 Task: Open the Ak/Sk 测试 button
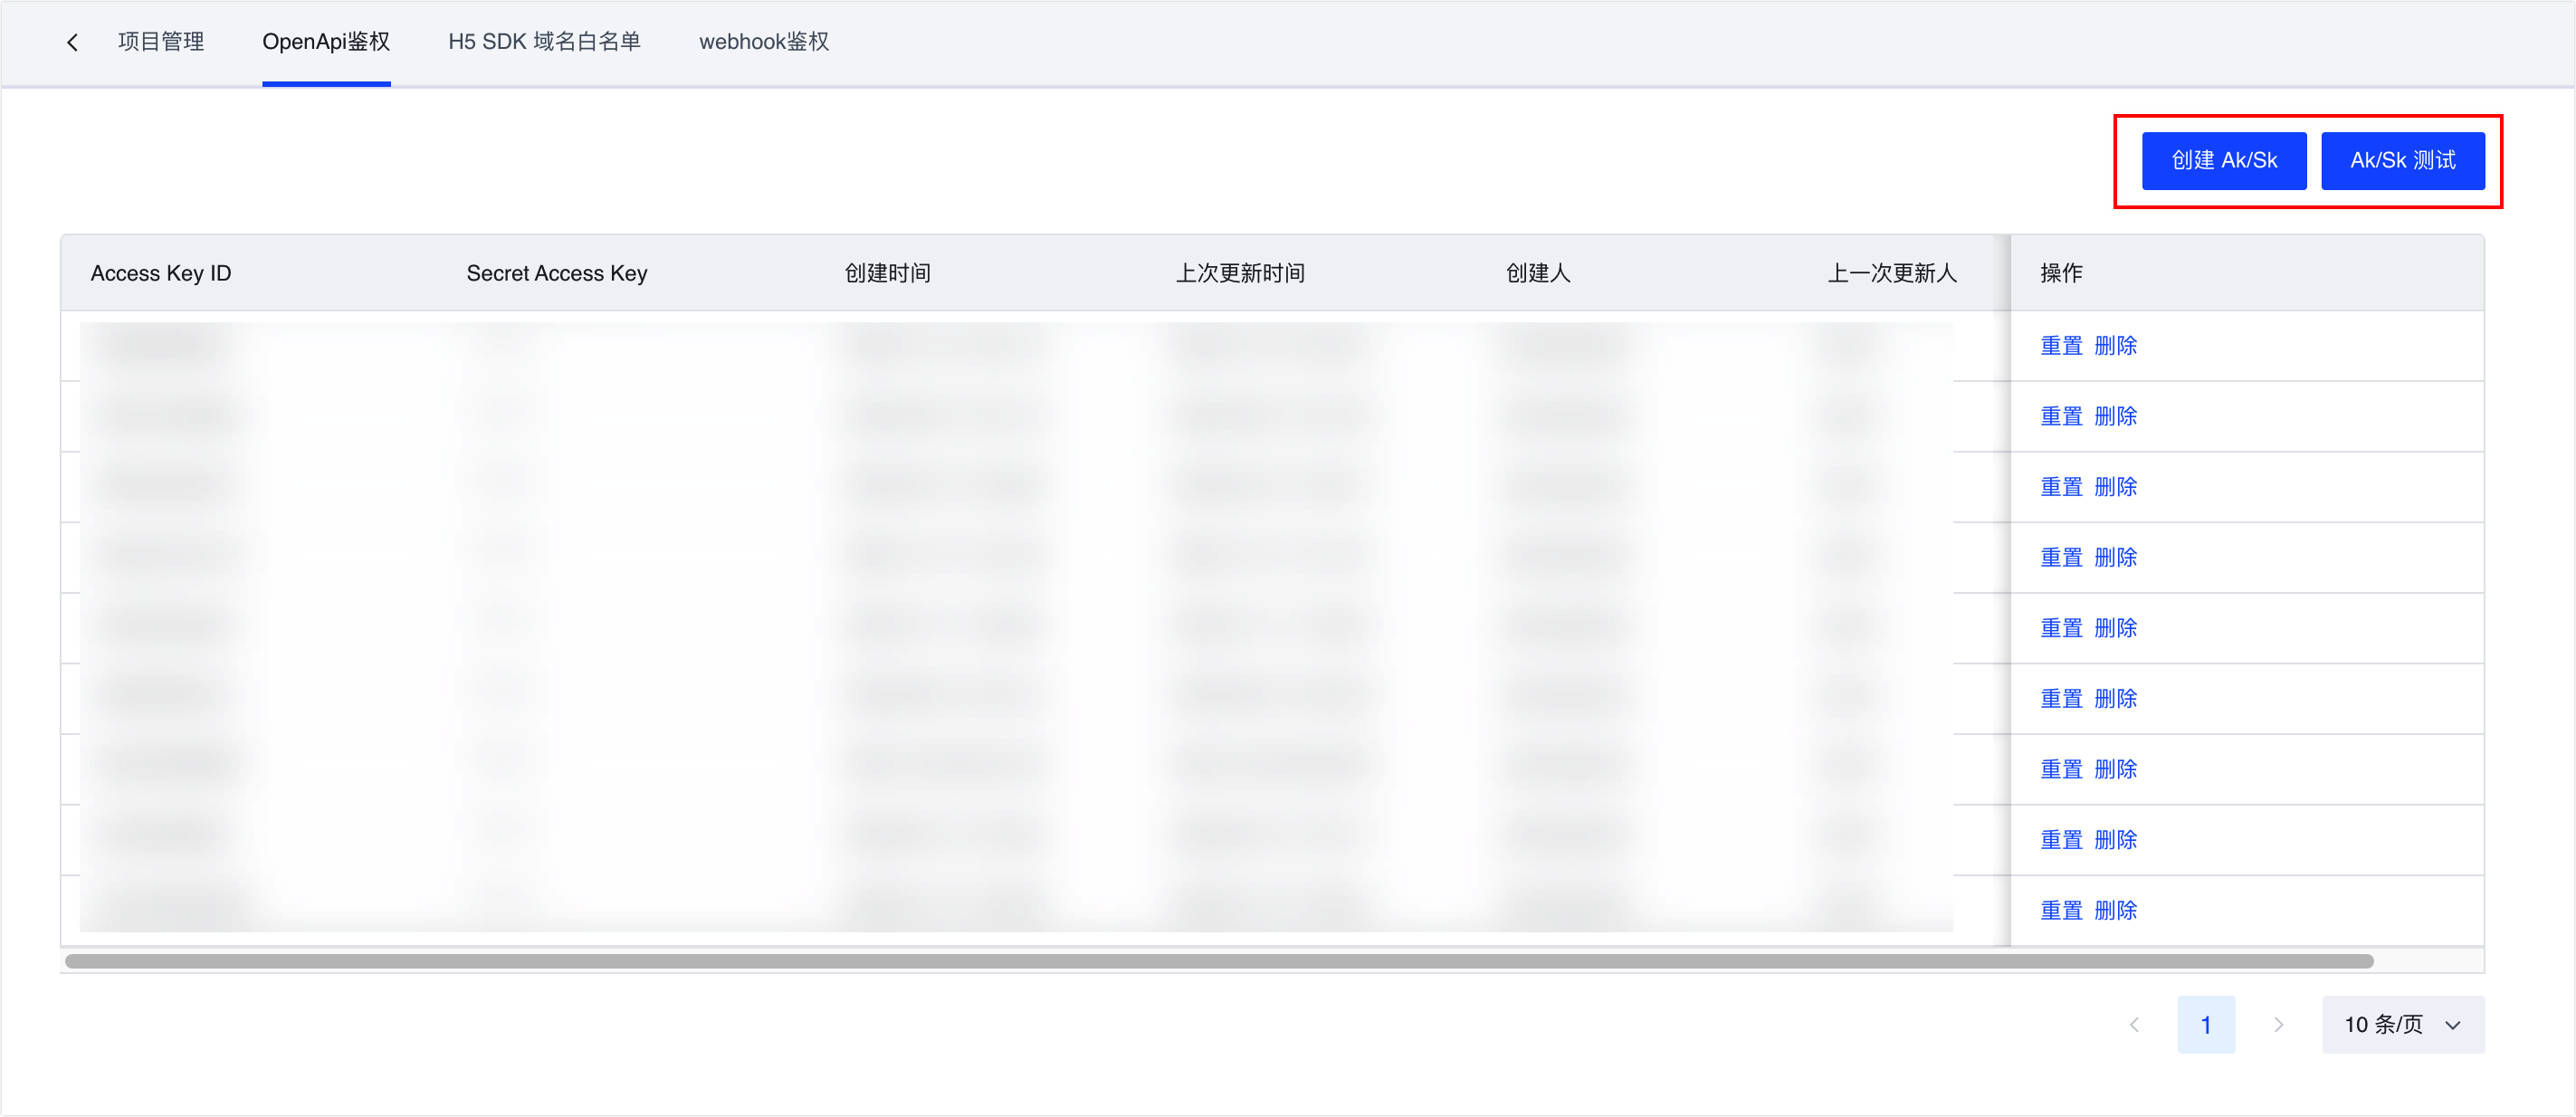pyautogui.click(x=2402, y=160)
